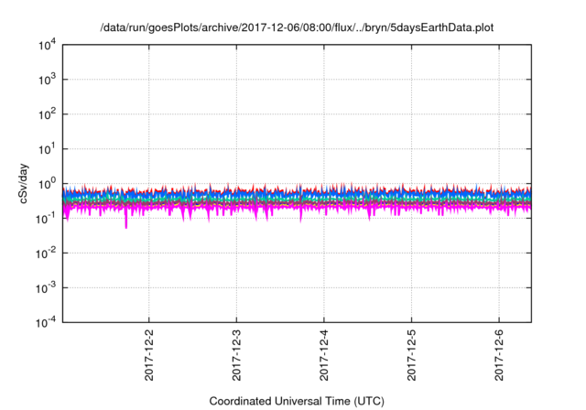Click the 10^-3 y-axis tick label
586x410 pixels.
tap(46, 288)
